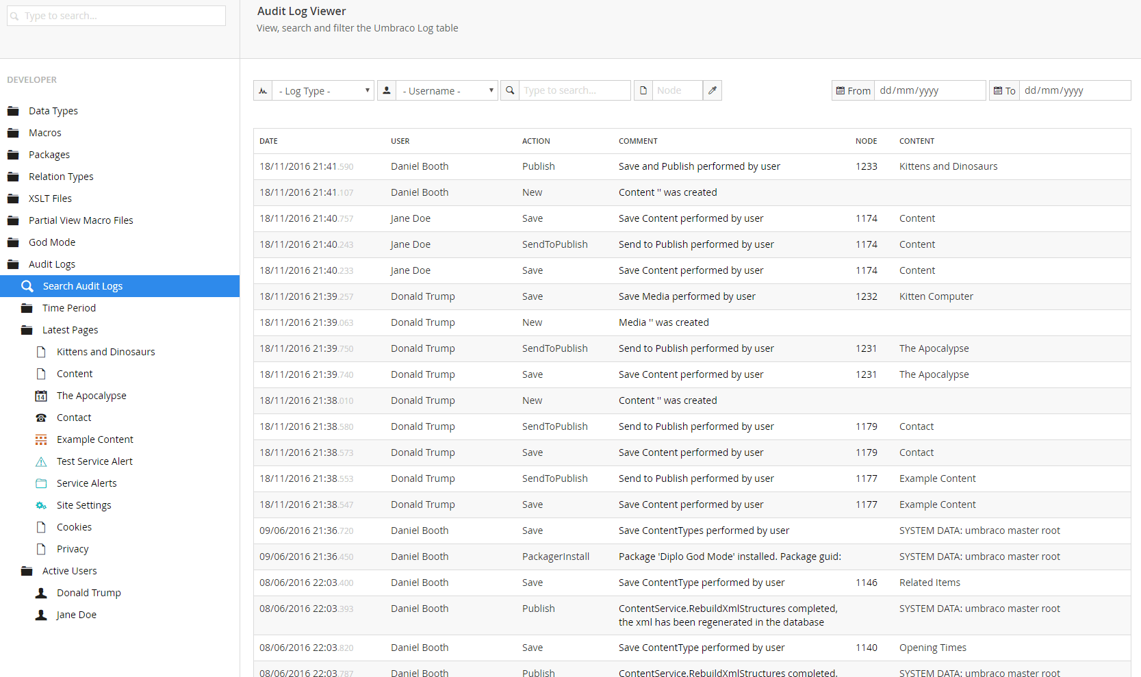1141x677 pixels.
Task: Click 'Save Media performed by user' comment
Action: point(687,296)
